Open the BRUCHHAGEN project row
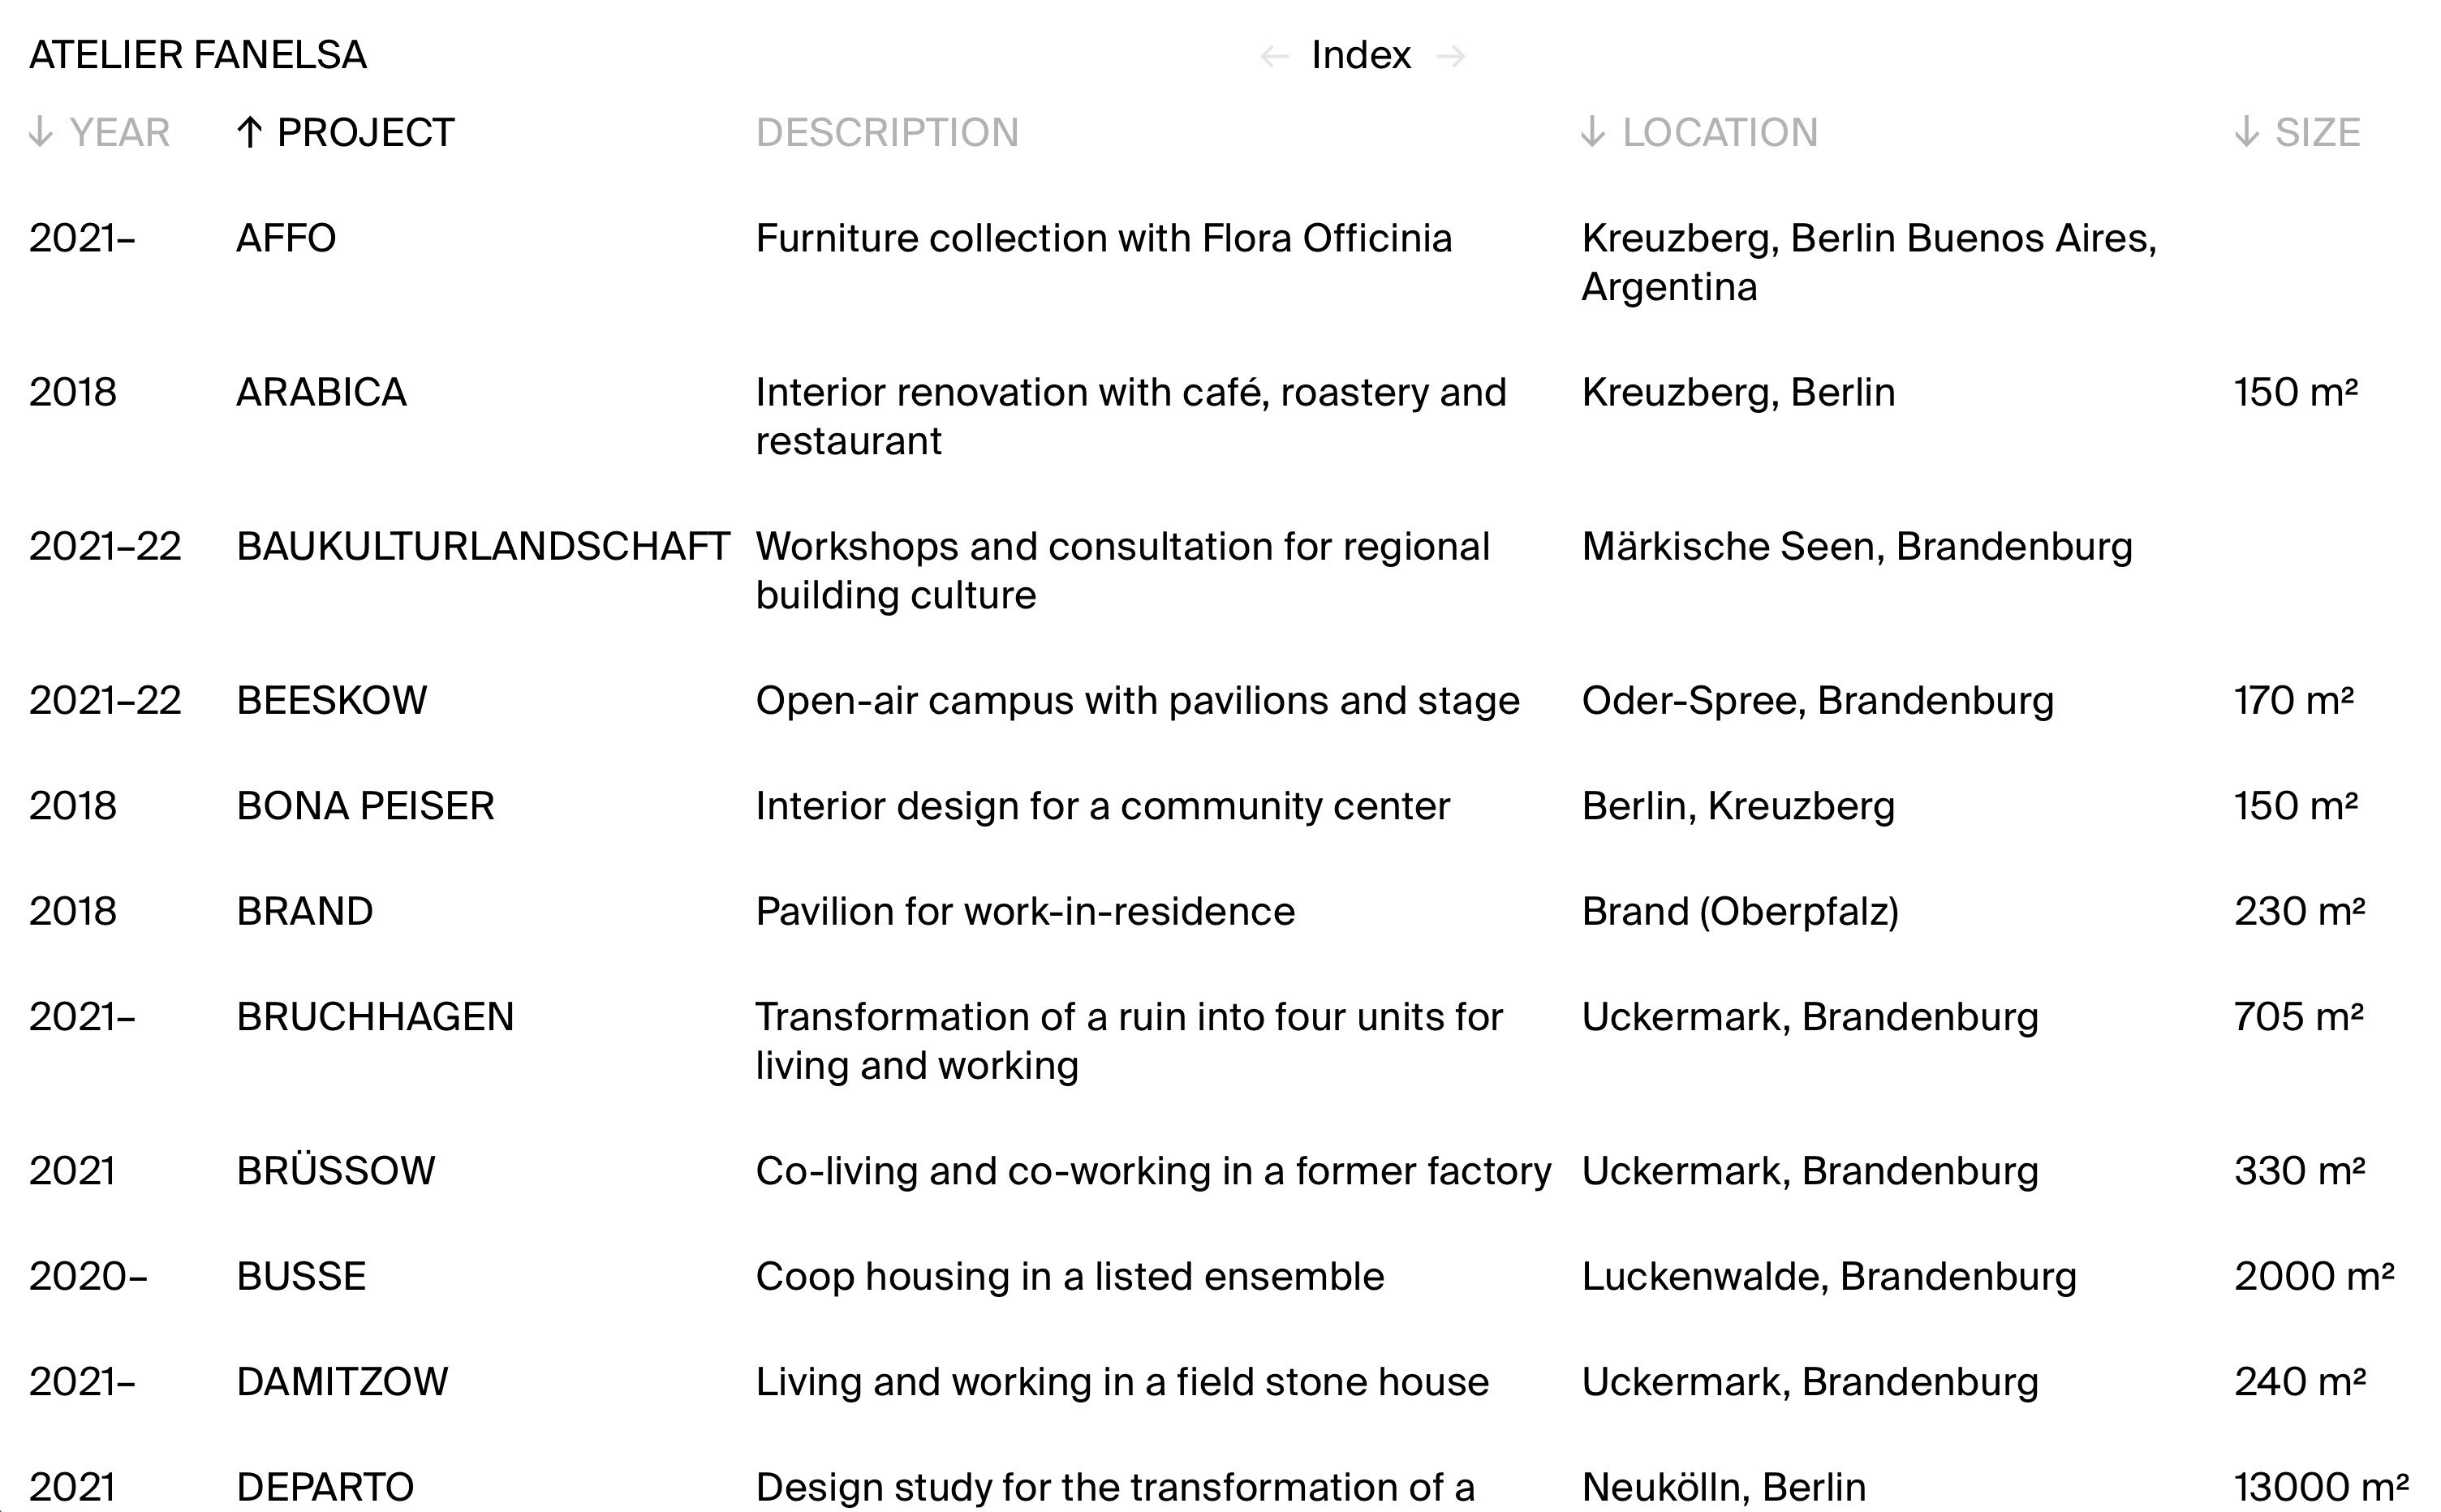2441x1512 pixels. click(x=375, y=1017)
